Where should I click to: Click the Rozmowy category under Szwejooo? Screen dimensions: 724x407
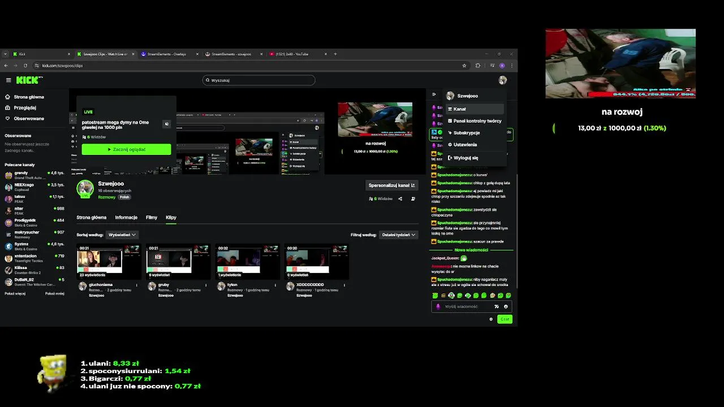[106, 197]
